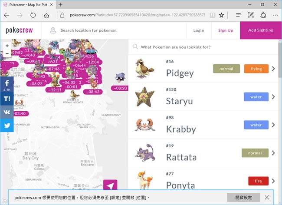Expand the Staryu row chevron
282x205 pixels.
[x=273, y=97]
